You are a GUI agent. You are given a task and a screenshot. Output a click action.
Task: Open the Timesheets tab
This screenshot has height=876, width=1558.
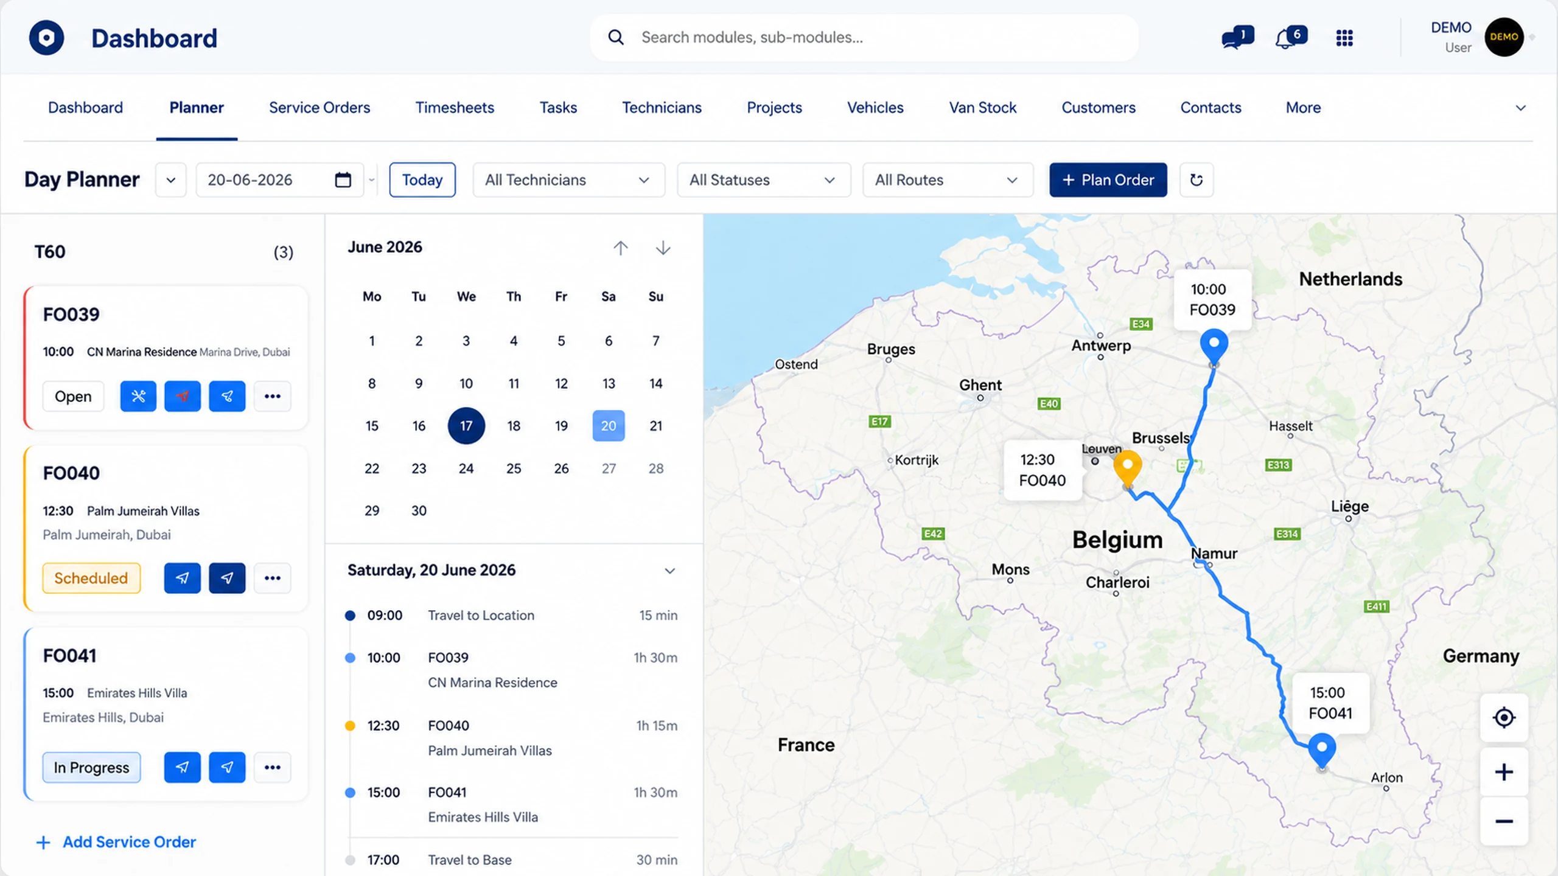click(x=455, y=108)
